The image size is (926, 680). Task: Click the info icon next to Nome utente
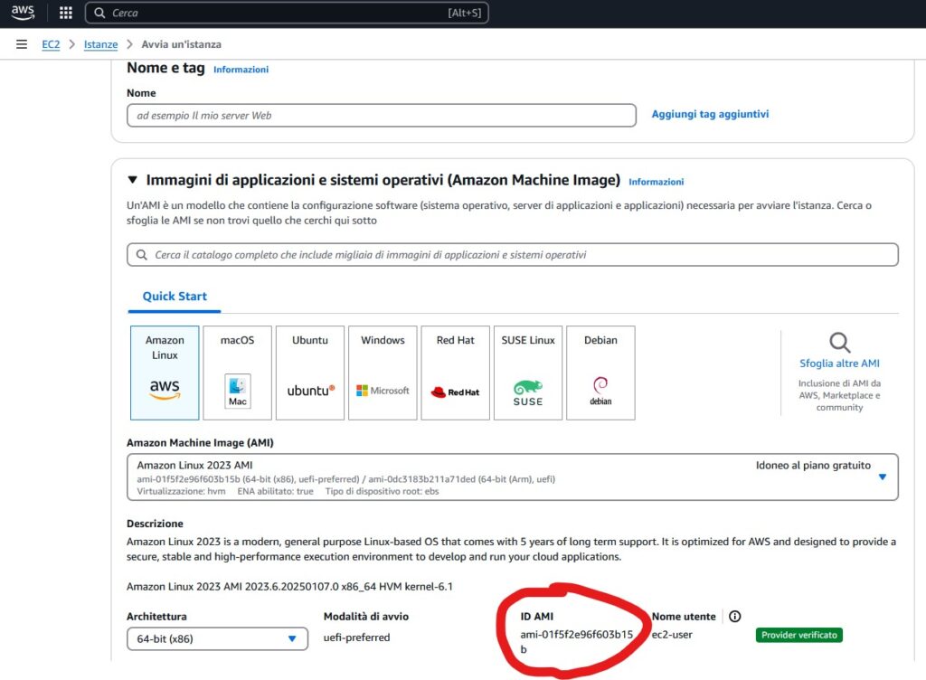pyautogui.click(x=734, y=617)
